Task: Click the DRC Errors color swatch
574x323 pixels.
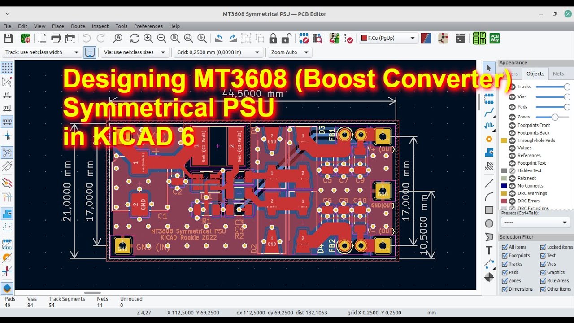Action: pyautogui.click(x=504, y=201)
